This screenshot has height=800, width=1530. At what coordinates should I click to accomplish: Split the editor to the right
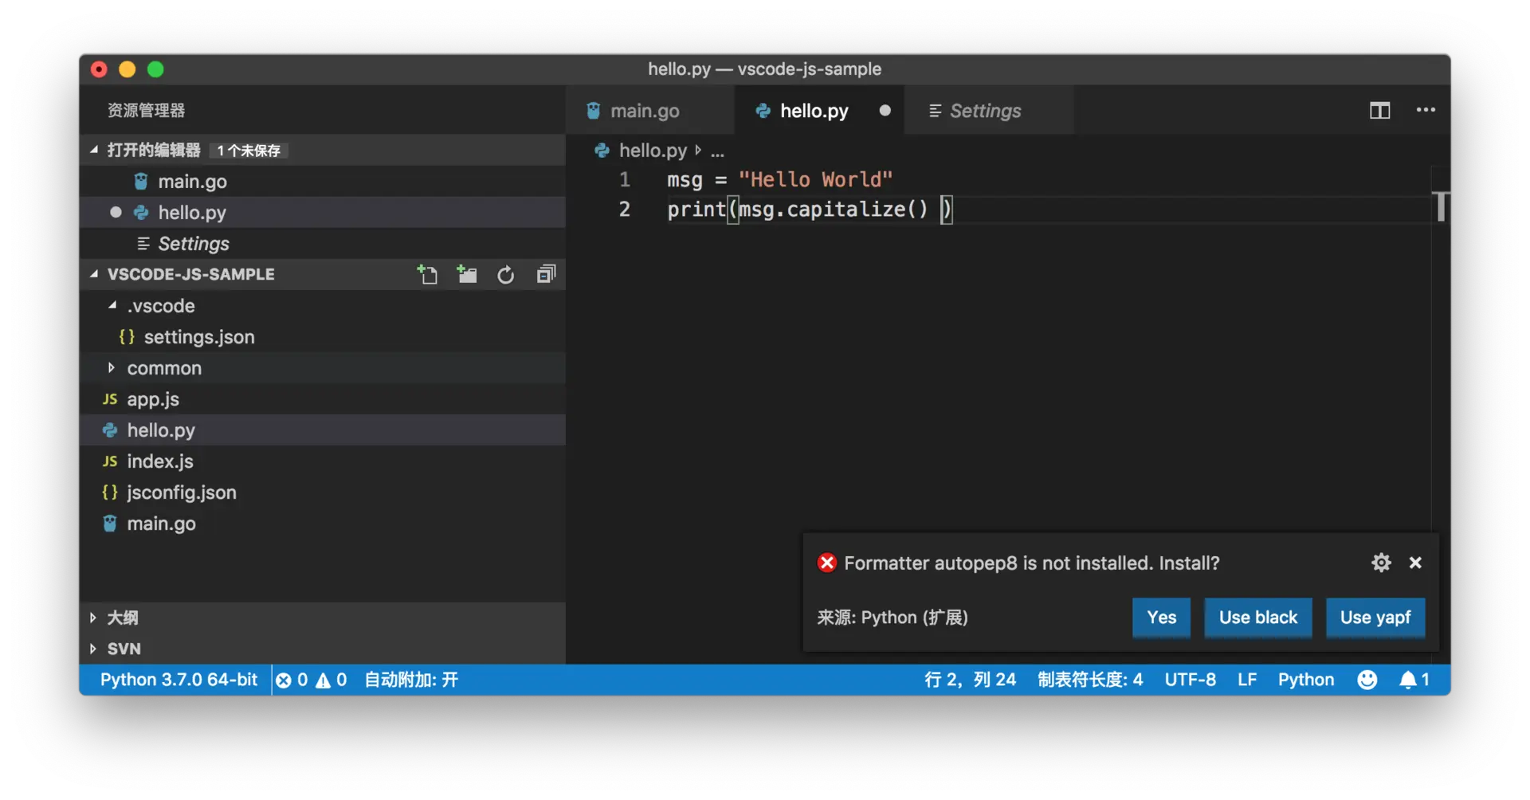pos(1379,111)
